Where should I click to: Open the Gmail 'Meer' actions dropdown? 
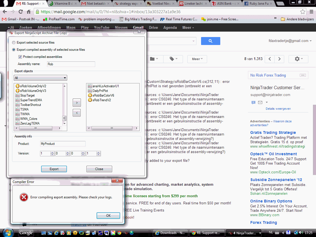(197, 59)
